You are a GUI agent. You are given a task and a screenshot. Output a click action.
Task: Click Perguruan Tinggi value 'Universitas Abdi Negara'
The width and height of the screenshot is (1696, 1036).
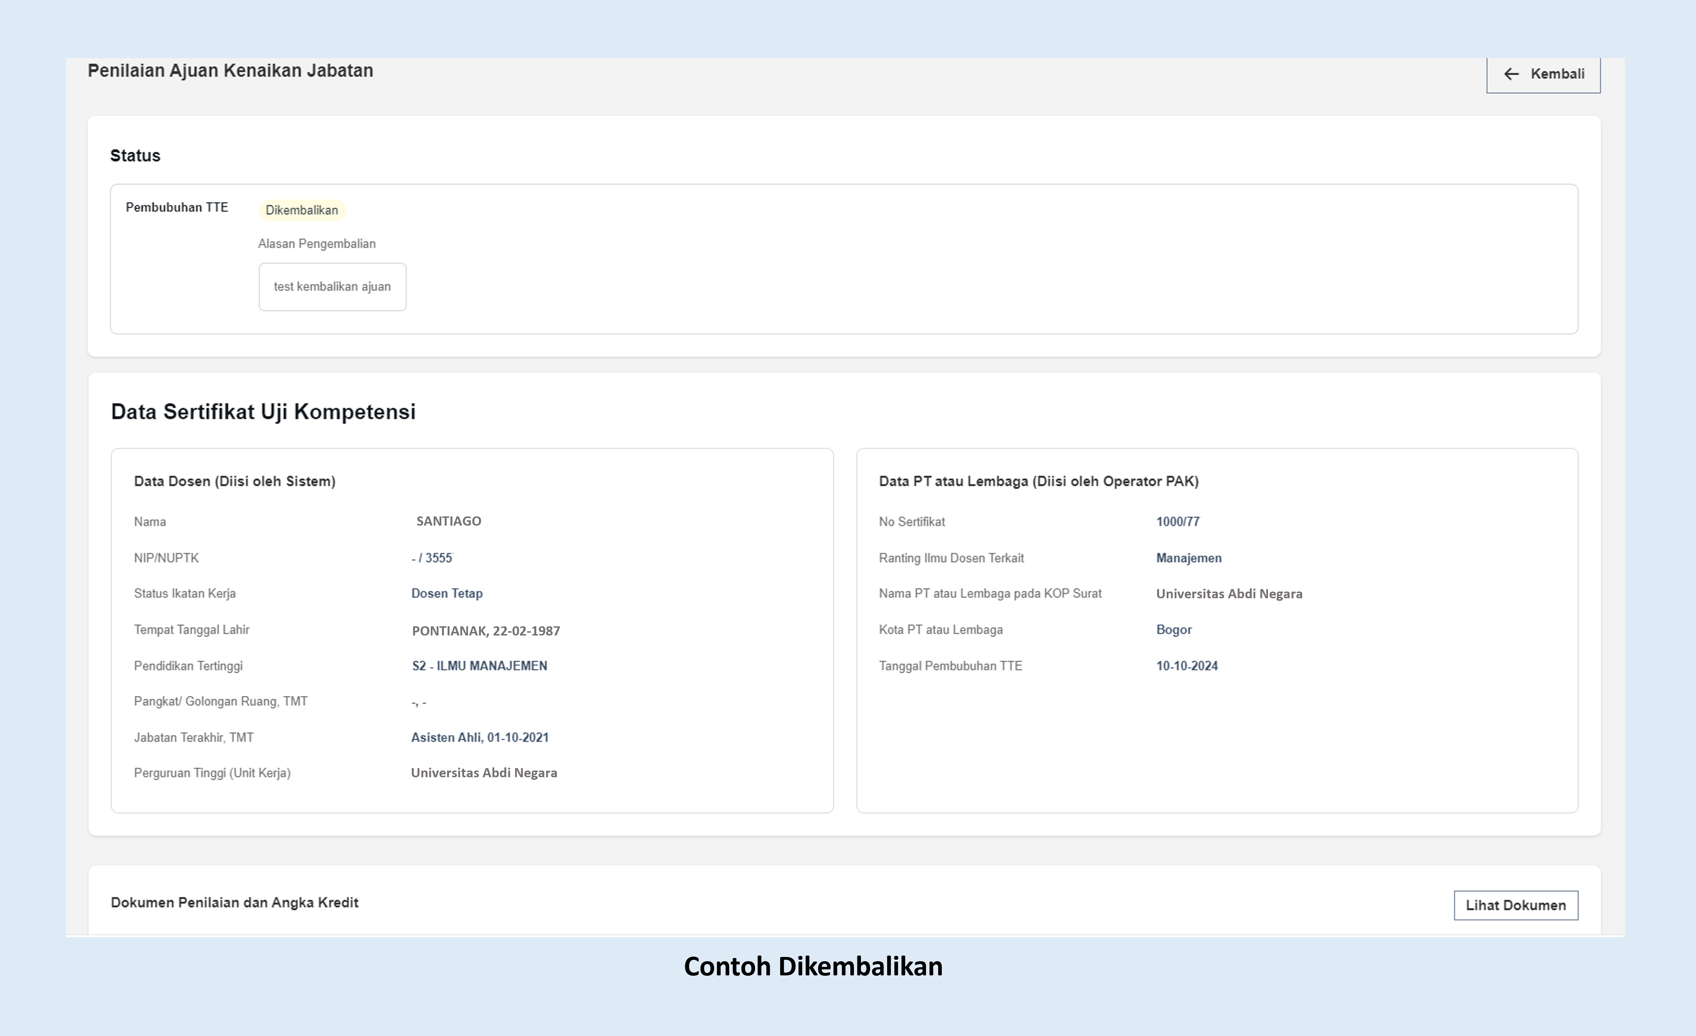pyautogui.click(x=484, y=772)
